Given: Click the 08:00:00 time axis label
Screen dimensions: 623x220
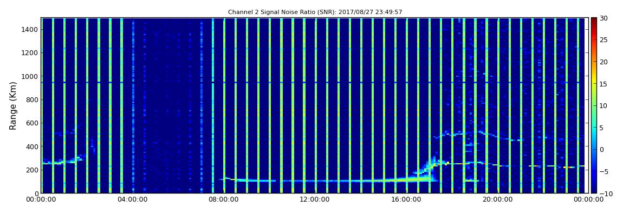Looking at the screenshot, I should tap(224, 199).
